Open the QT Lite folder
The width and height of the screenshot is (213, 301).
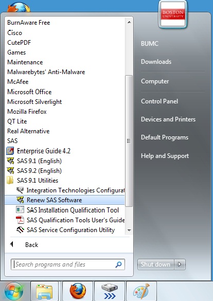[x=17, y=121]
